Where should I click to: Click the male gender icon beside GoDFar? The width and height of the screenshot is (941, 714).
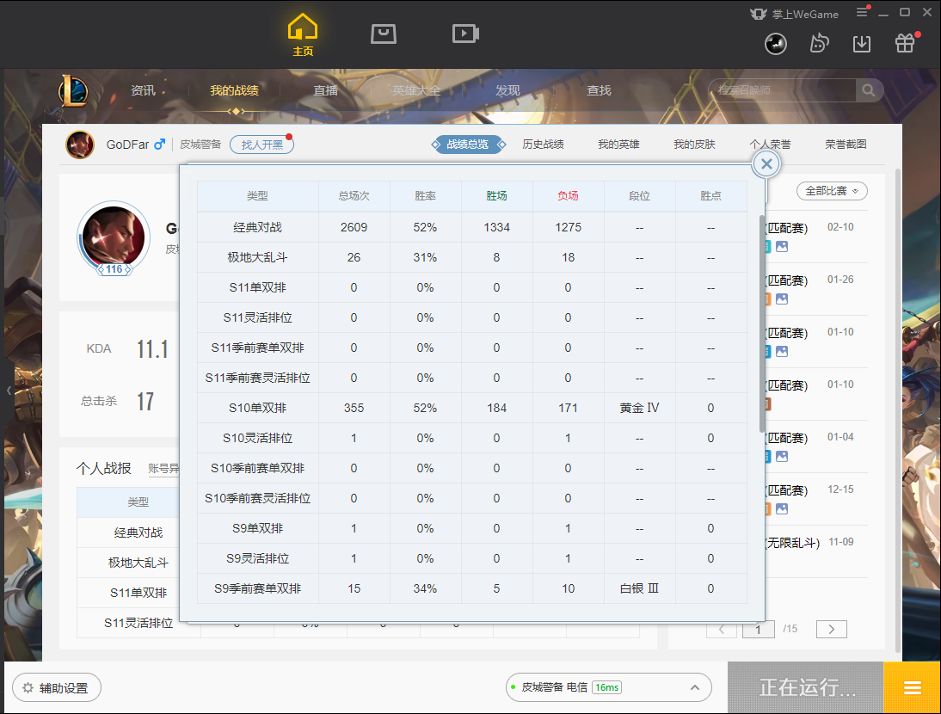pyautogui.click(x=160, y=145)
